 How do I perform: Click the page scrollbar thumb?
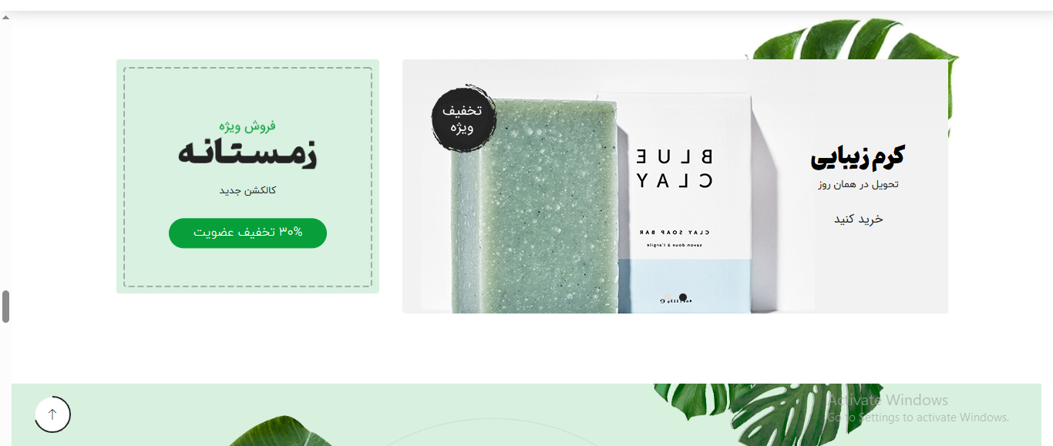tap(6, 307)
